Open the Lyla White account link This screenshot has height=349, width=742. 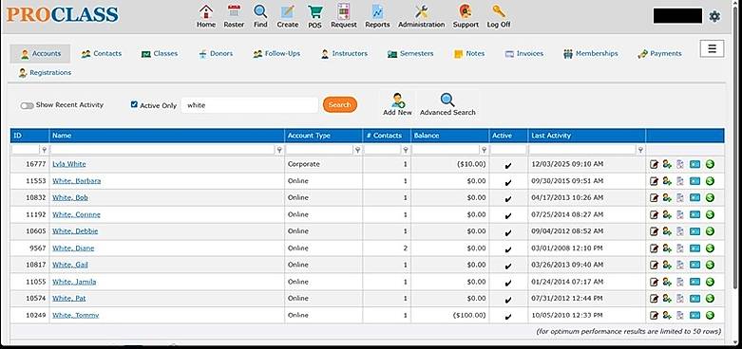(69, 164)
